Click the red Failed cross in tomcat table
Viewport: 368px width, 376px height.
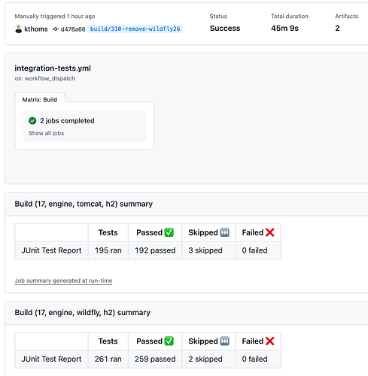point(270,232)
